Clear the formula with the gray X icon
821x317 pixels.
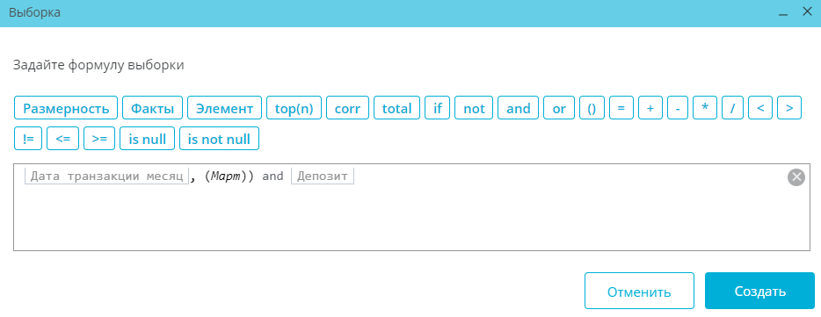pos(796,177)
